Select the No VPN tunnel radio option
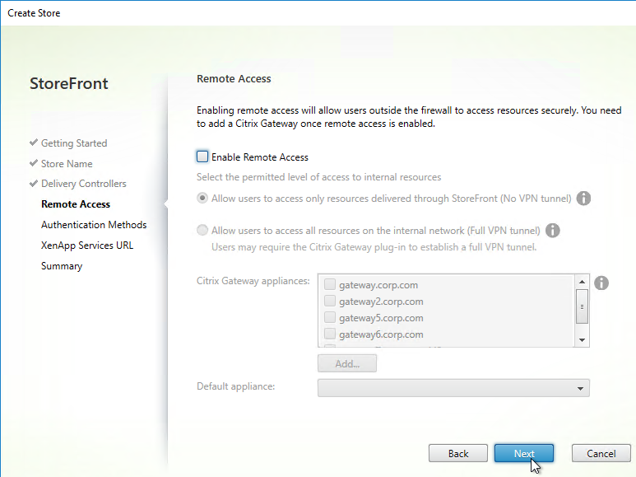Screen dimensions: 636x477 pos(202,199)
